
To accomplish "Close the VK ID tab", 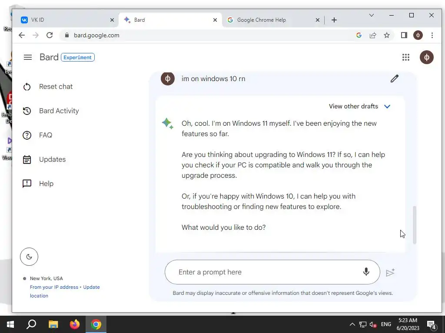I will [112, 20].
